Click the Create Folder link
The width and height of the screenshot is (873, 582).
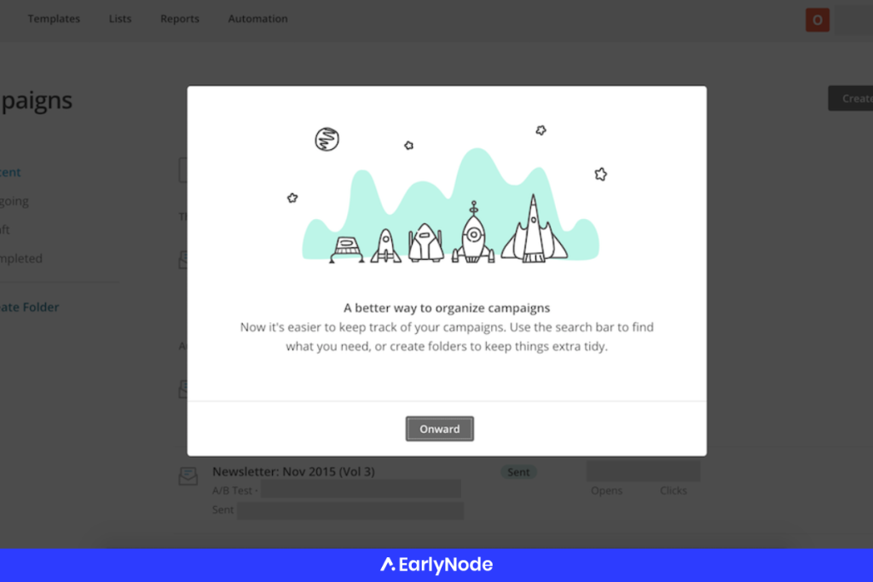(x=29, y=307)
